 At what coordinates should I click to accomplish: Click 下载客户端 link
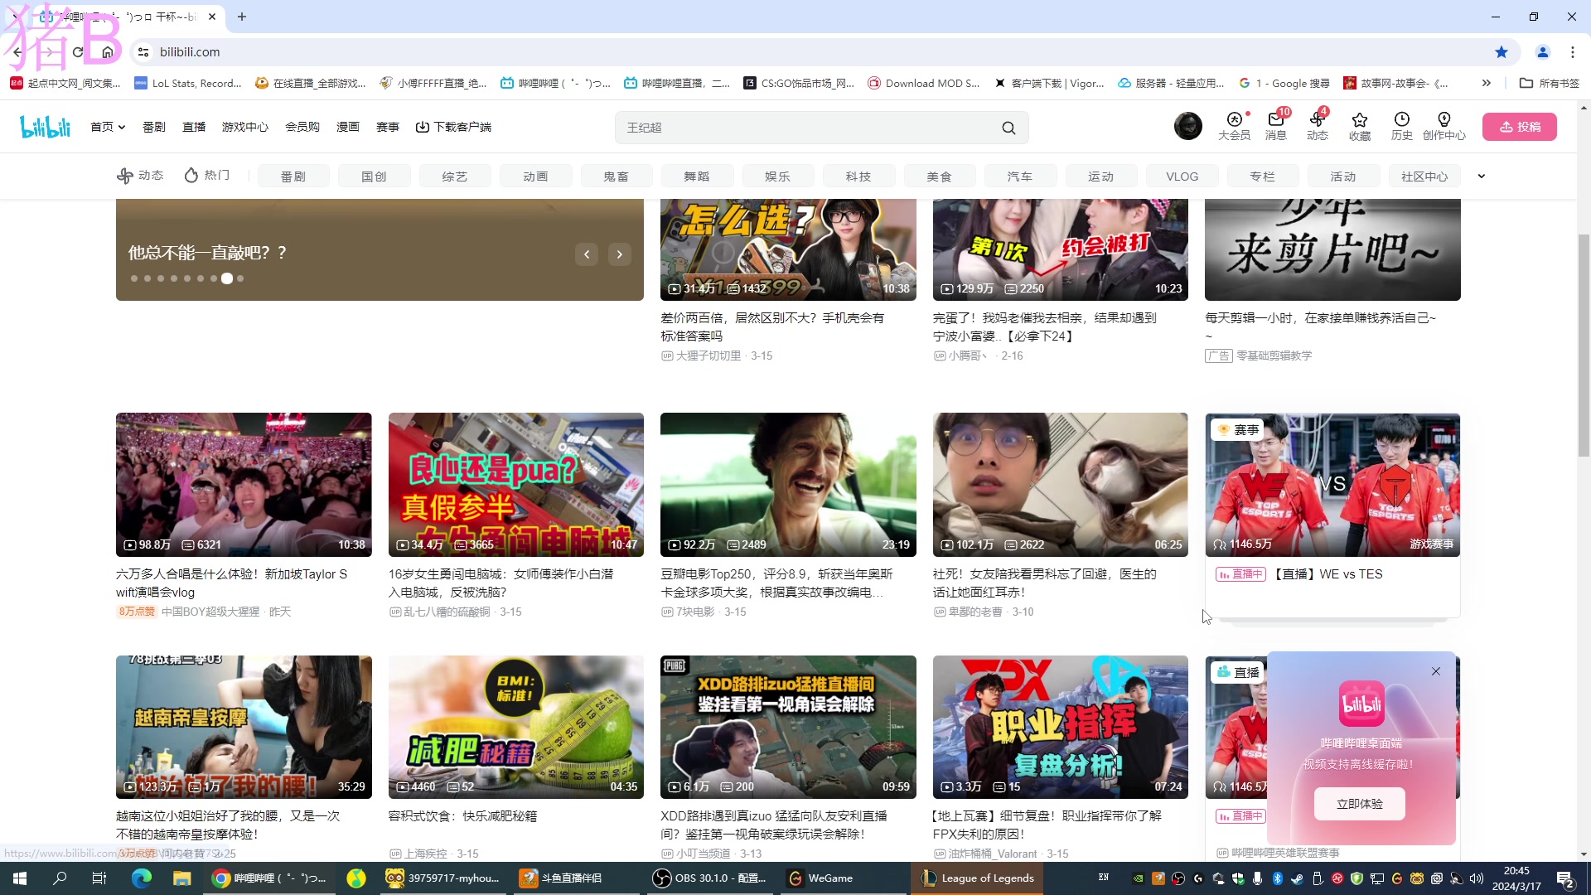point(453,127)
